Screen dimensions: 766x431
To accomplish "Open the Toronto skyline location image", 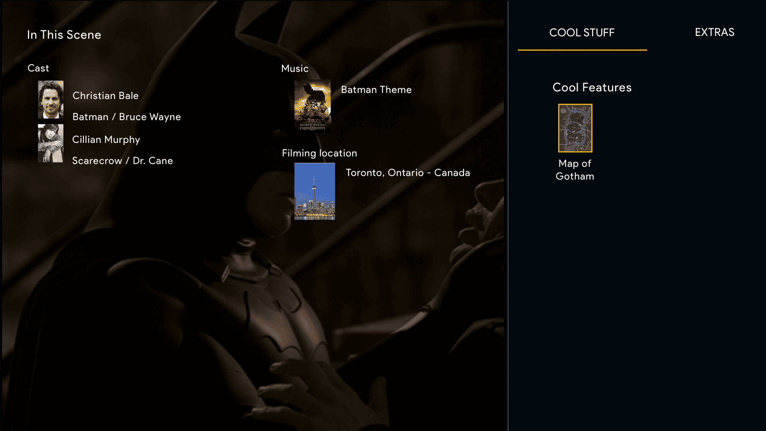I will click(315, 192).
